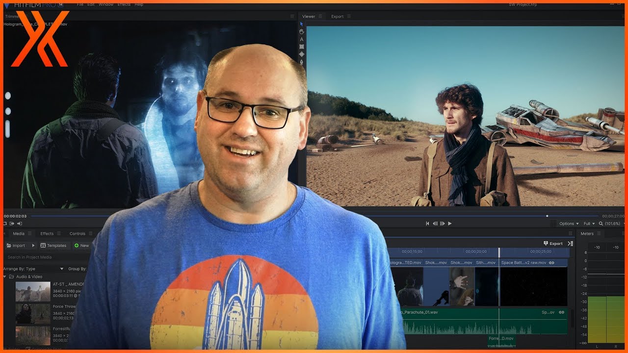Click the link icon on Space Batt clip
The width and height of the screenshot is (628, 353).
(551, 263)
